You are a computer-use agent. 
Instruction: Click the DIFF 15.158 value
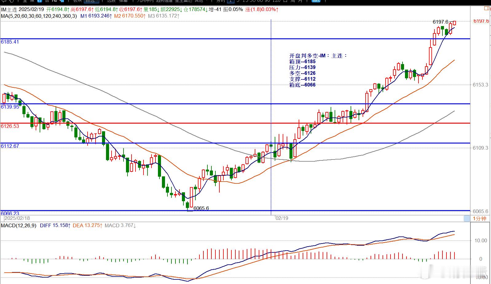click(55, 225)
